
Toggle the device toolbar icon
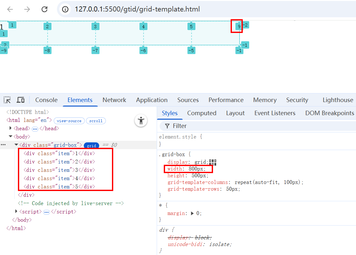(x=21, y=100)
